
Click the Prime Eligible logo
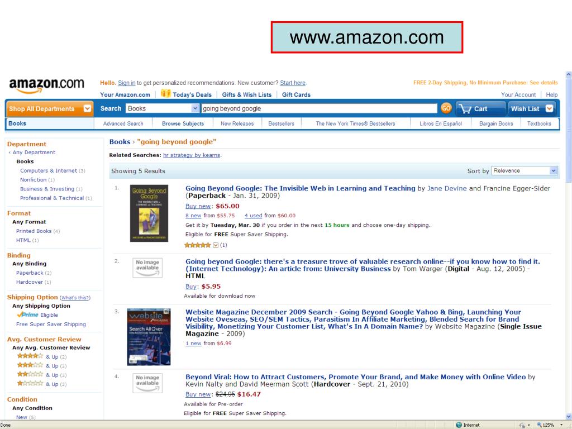tap(28, 315)
